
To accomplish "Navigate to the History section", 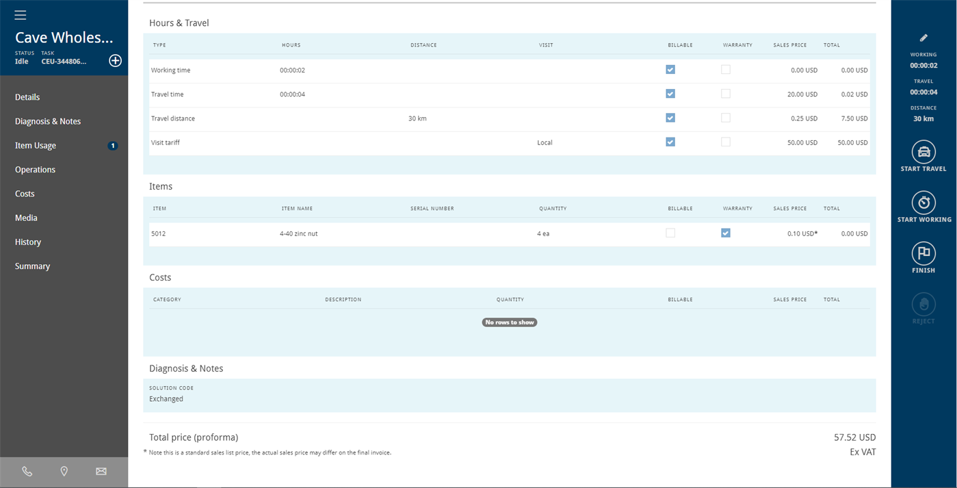I will tap(27, 242).
